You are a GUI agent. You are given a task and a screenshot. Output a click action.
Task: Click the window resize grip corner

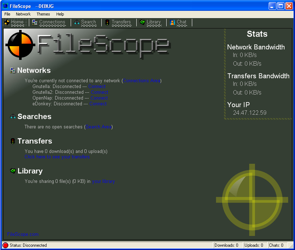291,246
